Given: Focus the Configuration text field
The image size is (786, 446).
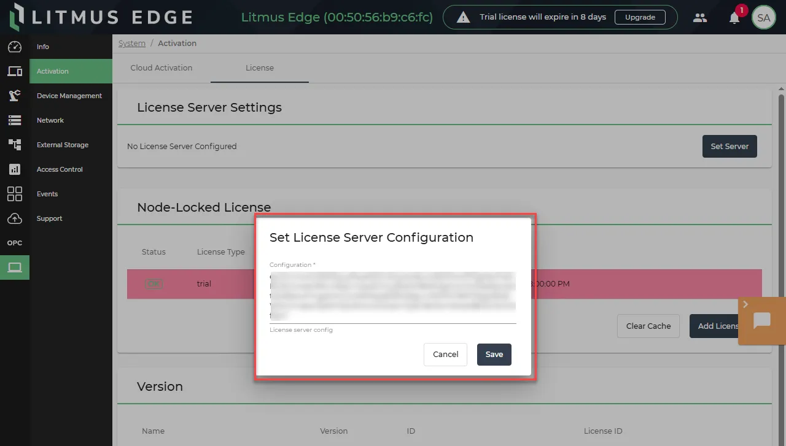Looking at the screenshot, I should click(x=393, y=297).
